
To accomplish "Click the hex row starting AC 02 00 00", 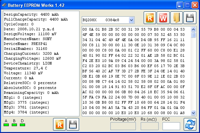I will click(134, 92).
